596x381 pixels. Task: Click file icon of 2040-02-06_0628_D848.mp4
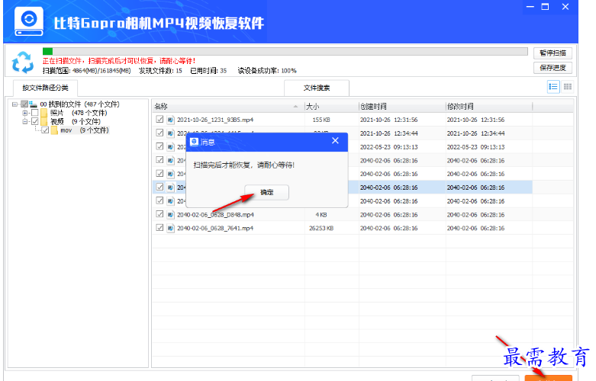pyautogui.click(x=171, y=215)
